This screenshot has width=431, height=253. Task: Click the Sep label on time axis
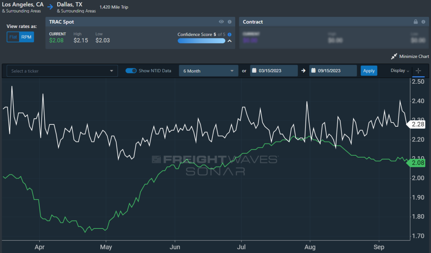coord(379,247)
